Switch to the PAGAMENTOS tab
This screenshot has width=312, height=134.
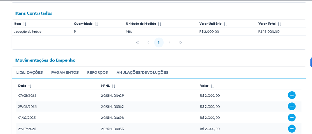(x=65, y=73)
